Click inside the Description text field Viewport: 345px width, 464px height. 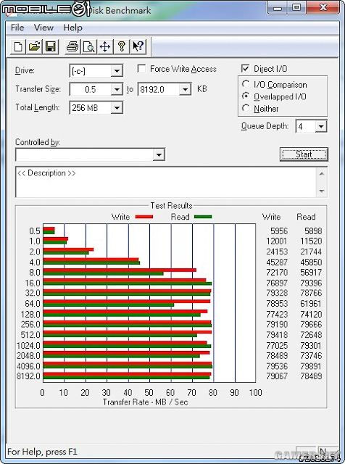click(166, 182)
